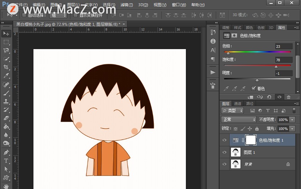Switch to the 路径 tab
The image size is (301, 189).
click(250, 104)
